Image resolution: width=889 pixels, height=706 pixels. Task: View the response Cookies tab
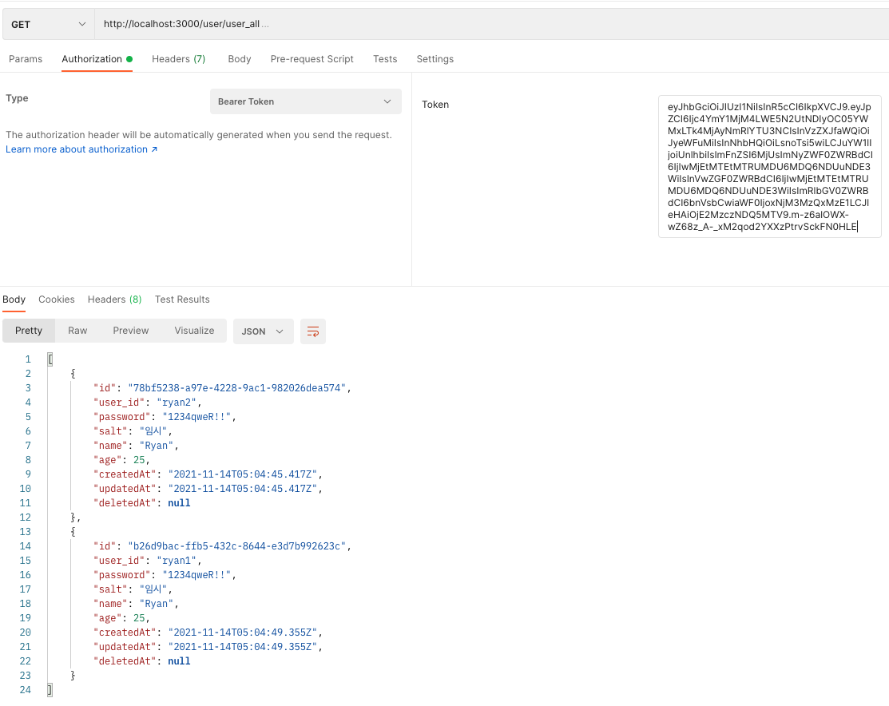[x=56, y=299]
